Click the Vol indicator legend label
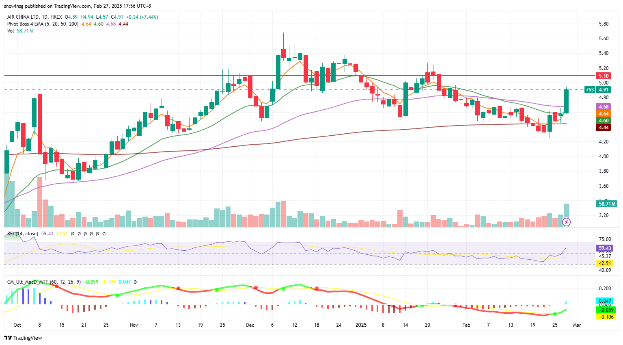The width and height of the screenshot is (623, 345). (11, 31)
